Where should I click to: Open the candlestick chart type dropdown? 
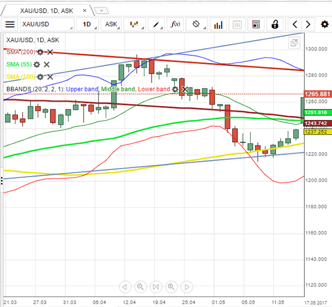(x=134, y=24)
